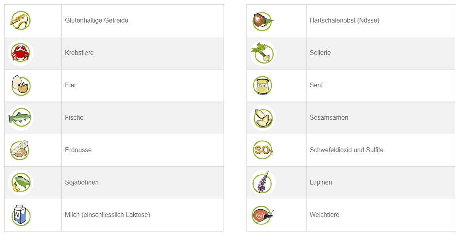Select the red crab Krebstiere icon
The height and width of the screenshot is (243, 464).
tap(21, 53)
